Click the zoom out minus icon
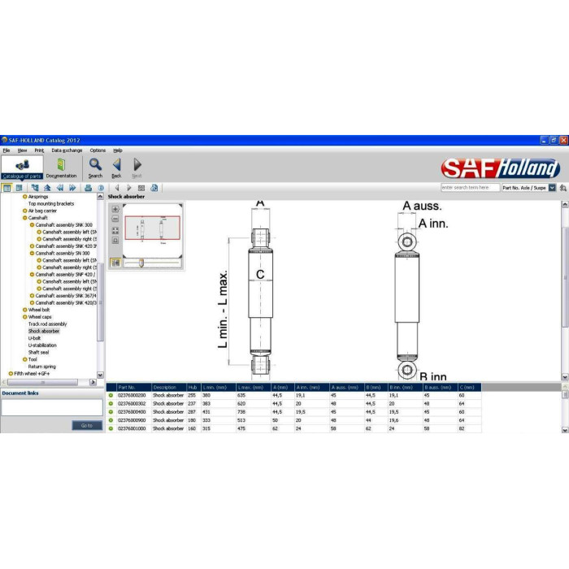This screenshot has width=569, height=569. [x=115, y=219]
